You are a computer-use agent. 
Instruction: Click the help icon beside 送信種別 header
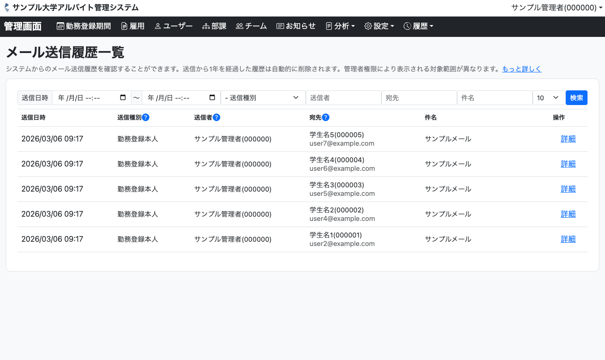146,117
